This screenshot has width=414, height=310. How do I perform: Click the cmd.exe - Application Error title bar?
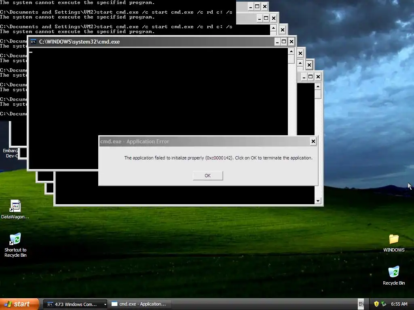pyautogui.click(x=205, y=142)
